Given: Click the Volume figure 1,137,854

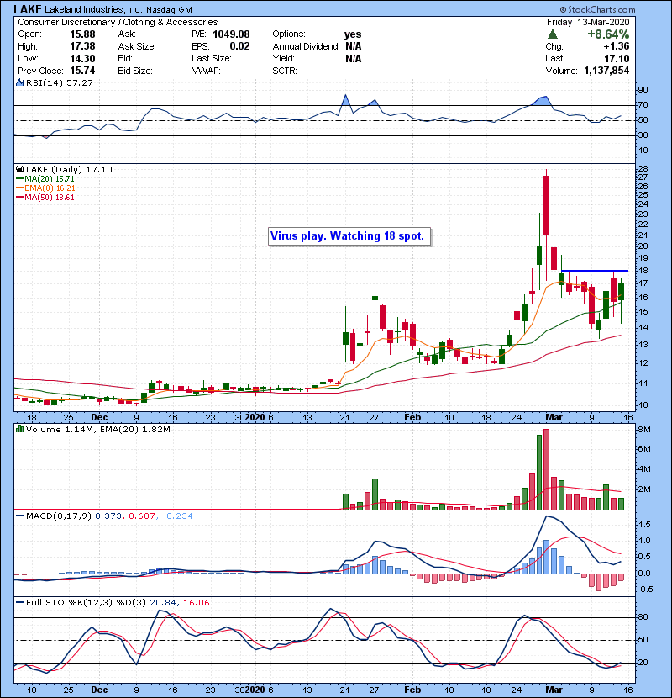Looking at the screenshot, I should click(606, 71).
